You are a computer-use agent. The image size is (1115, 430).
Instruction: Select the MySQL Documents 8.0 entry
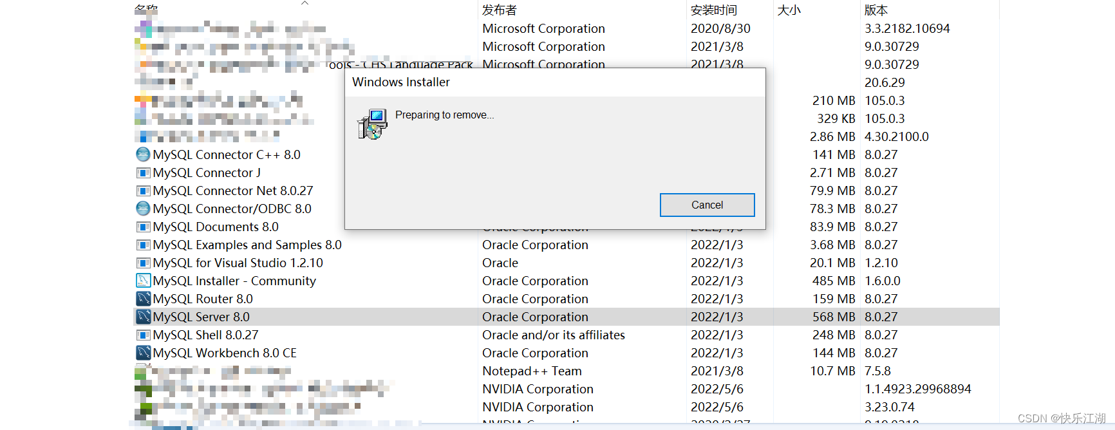[216, 227]
